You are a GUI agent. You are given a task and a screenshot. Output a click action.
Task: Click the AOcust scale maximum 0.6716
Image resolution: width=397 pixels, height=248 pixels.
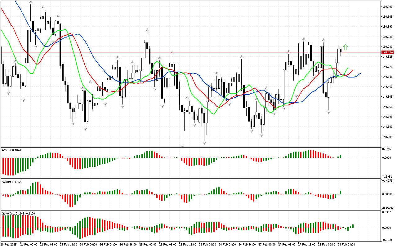tap(387, 149)
